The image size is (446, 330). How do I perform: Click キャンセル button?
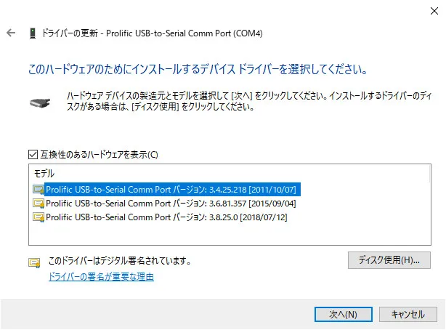(x=408, y=314)
